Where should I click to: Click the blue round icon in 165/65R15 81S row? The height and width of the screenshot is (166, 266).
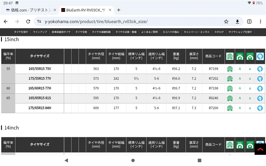point(260,98)
